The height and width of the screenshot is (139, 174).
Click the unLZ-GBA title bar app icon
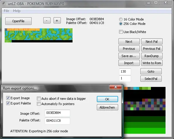coord(4,4)
